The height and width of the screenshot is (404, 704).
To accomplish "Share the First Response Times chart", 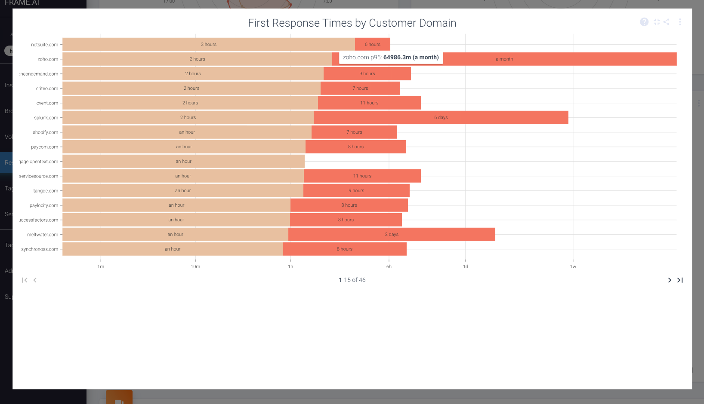I will (x=666, y=22).
